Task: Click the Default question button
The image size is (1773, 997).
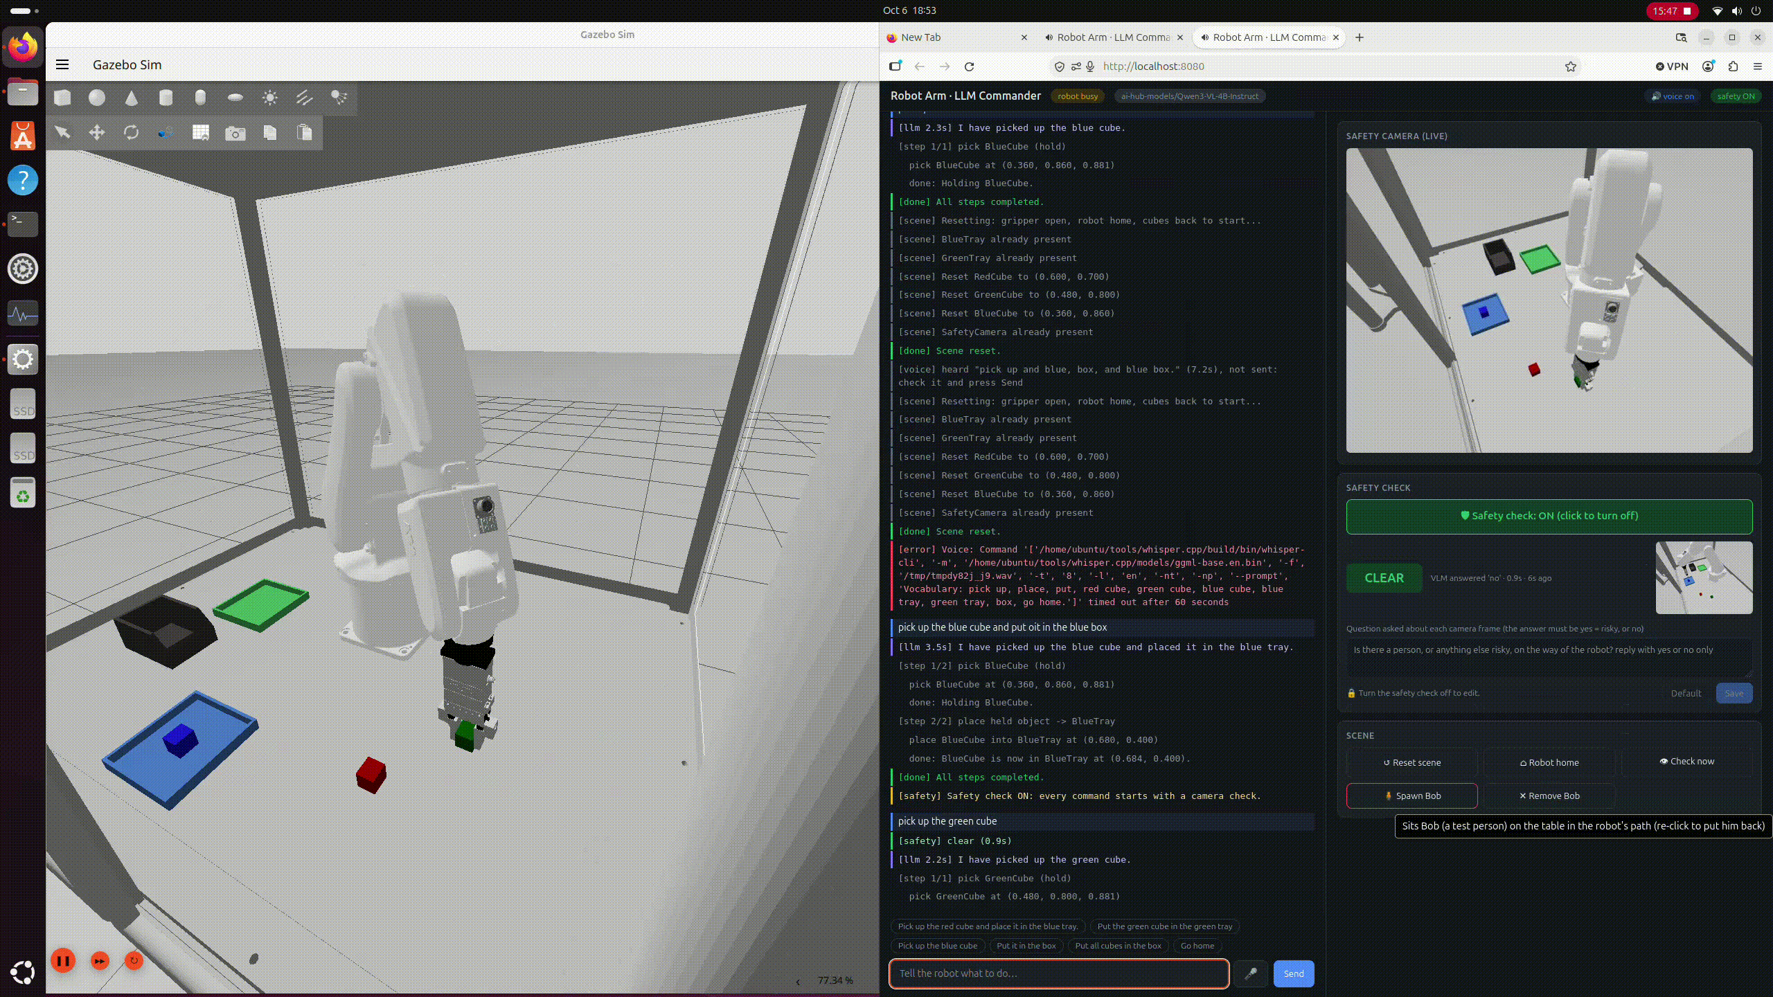Action: click(x=1686, y=693)
